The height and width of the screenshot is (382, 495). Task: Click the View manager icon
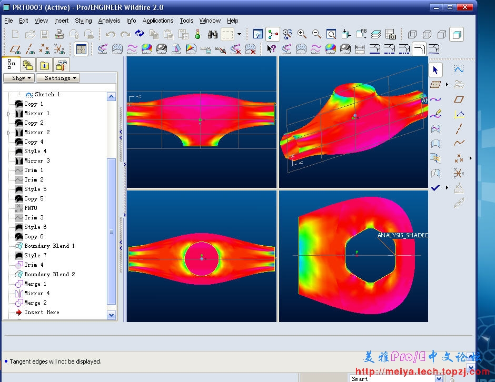(x=391, y=34)
